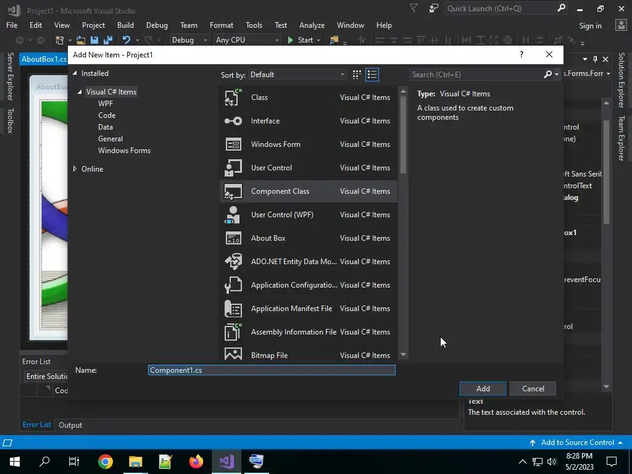
Task: Open the Tools menu
Action: (x=254, y=25)
